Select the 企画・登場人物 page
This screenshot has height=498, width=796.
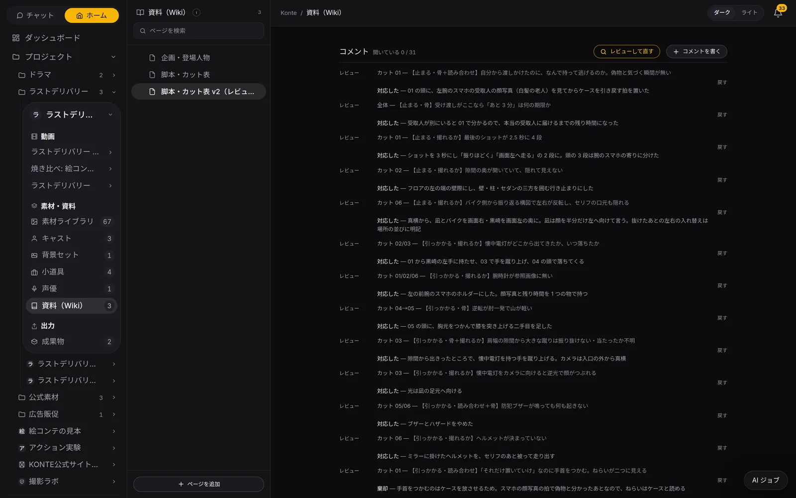pyautogui.click(x=199, y=58)
